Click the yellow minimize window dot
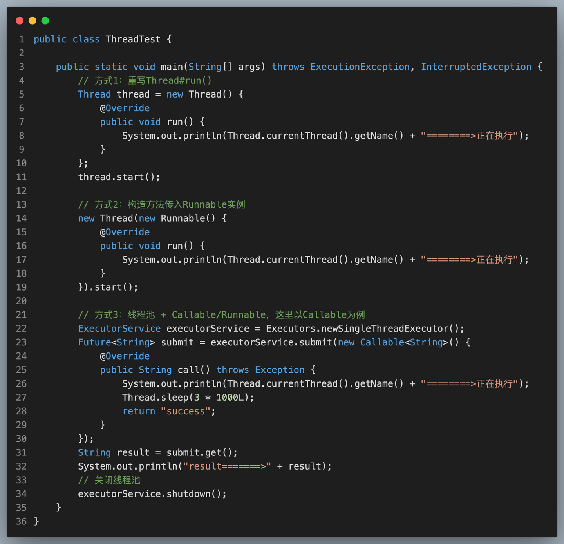Viewport: 564px width, 544px height. coord(33,21)
